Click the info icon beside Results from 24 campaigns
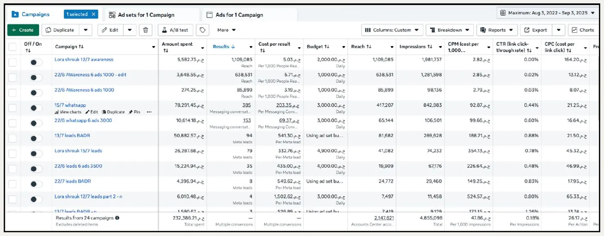 117,218
